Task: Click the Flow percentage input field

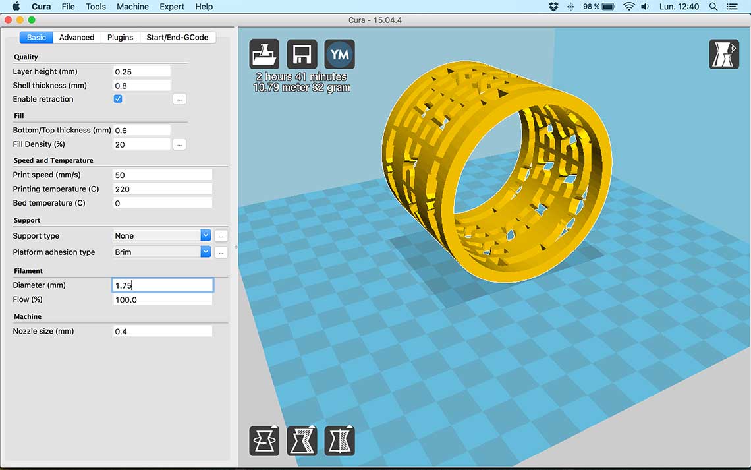Action: coord(162,299)
